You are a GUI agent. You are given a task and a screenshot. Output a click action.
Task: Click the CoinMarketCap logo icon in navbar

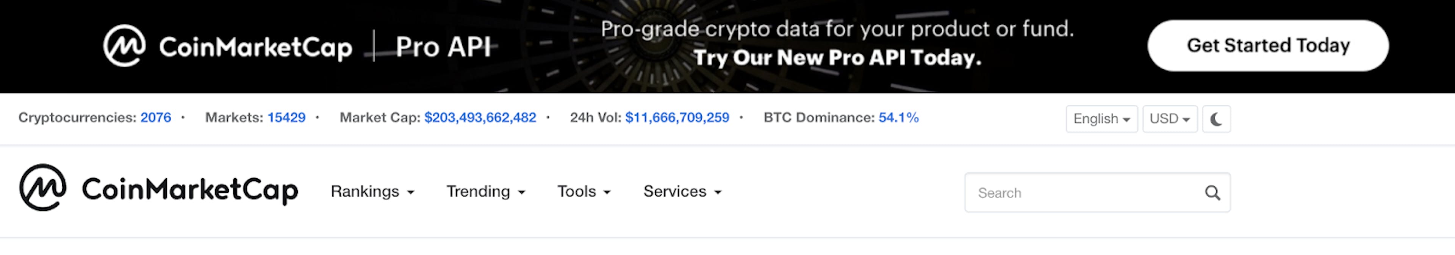coord(43,188)
